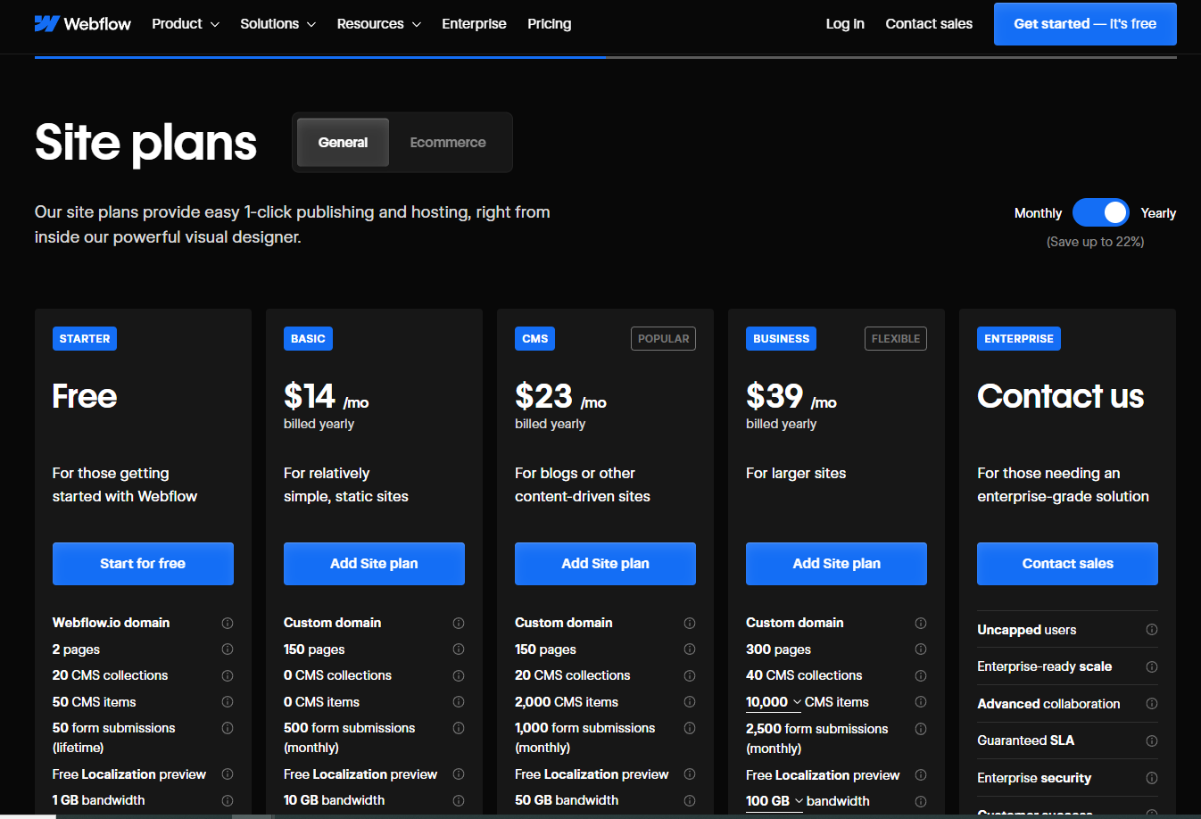
Task: Show info for 50 CMS items
Action: pyautogui.click(x=228, y=701)
